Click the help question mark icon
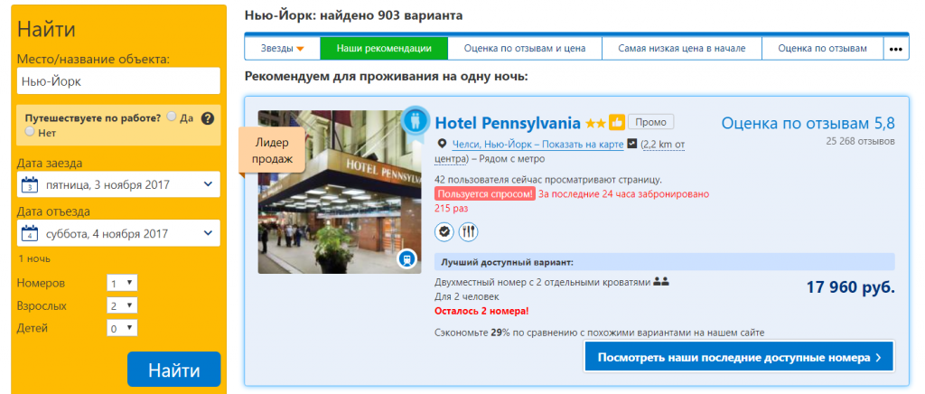The image size is (925, 394). coord(207,118)
